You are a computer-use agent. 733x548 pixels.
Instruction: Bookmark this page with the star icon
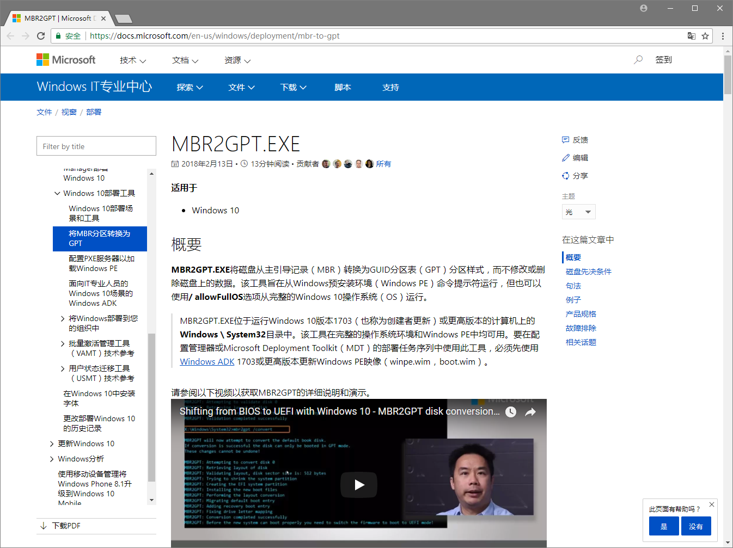(705, 36)
